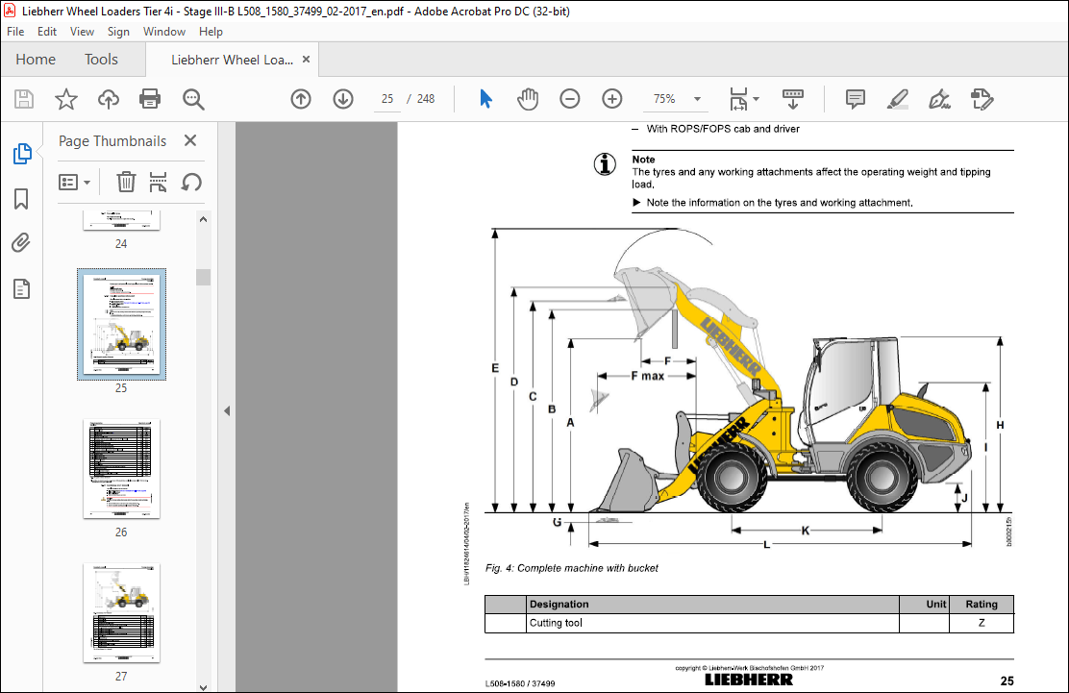This screenshot has width=1069, height=693.
Task: Click the 'Rating' table header
Action: click(x=982, y=604)
